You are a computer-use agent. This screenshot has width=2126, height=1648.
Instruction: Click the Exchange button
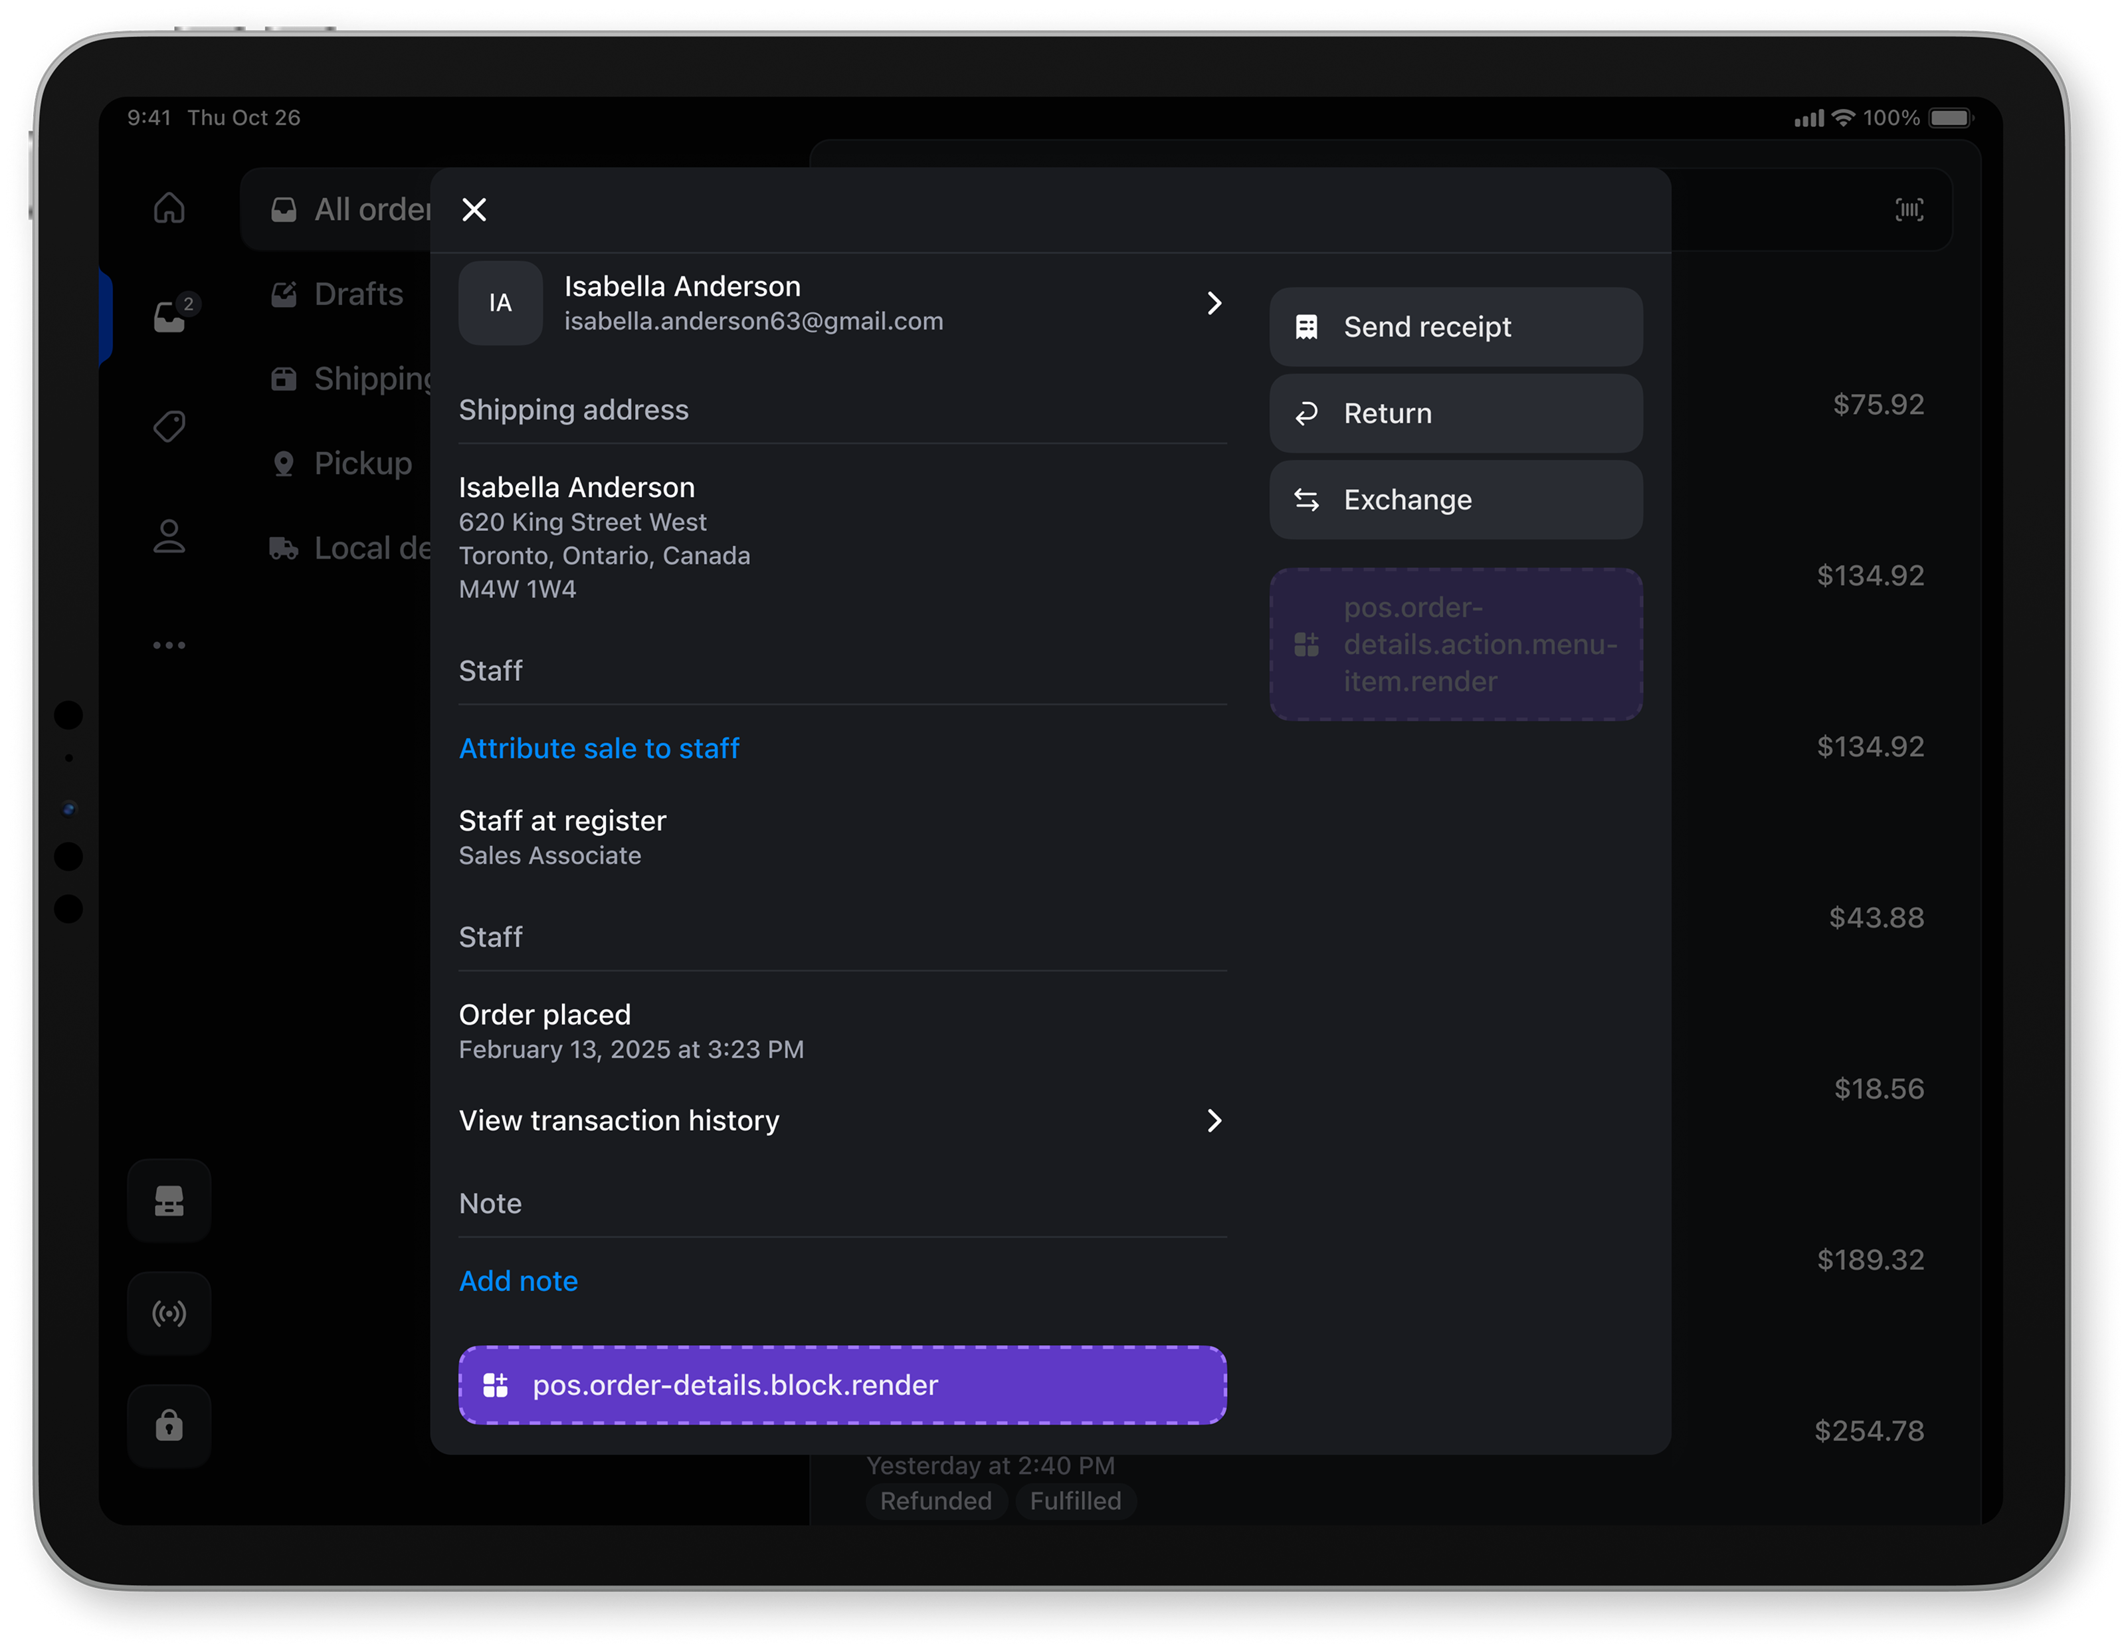click(1455, 499)
